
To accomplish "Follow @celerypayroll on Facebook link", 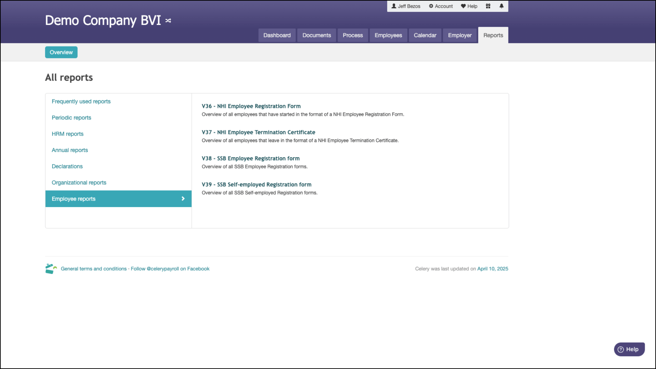I will (x=170, y=269).
